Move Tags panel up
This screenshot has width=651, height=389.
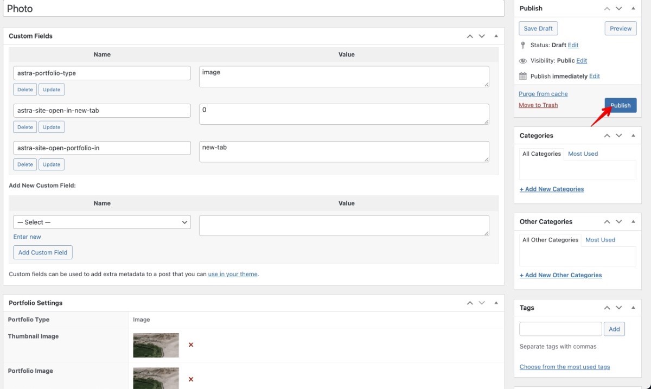click(607, 308)
